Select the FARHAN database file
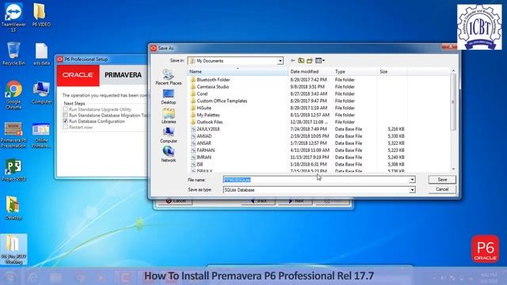 [206, 150]
